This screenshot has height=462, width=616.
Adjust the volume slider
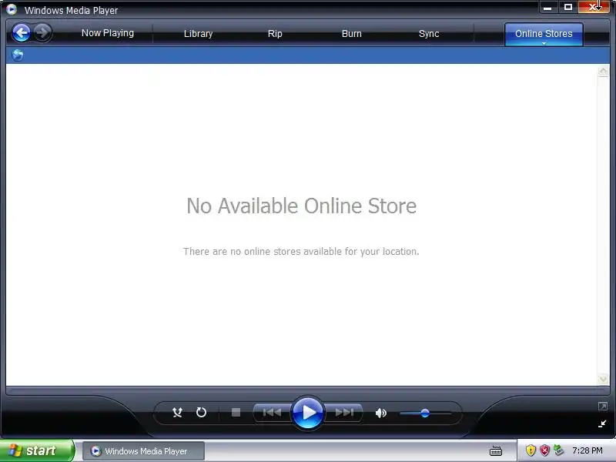[426, 413]
